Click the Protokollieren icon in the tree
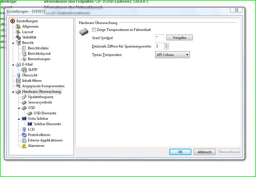 click(24, 135)
